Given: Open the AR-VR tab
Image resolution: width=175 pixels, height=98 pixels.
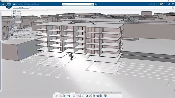Looking at the screenshot, I should tap(112, 93).
